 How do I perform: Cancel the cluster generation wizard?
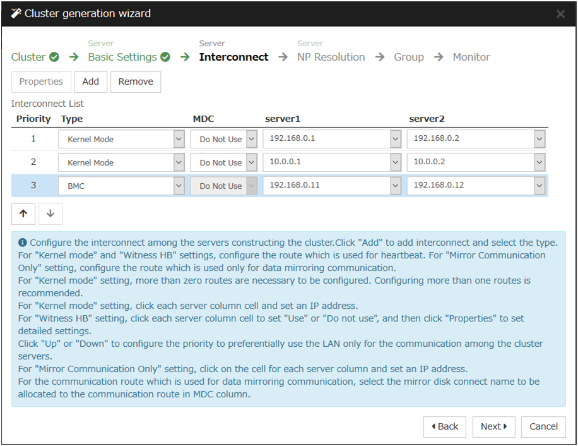click(x=543, y=426)
